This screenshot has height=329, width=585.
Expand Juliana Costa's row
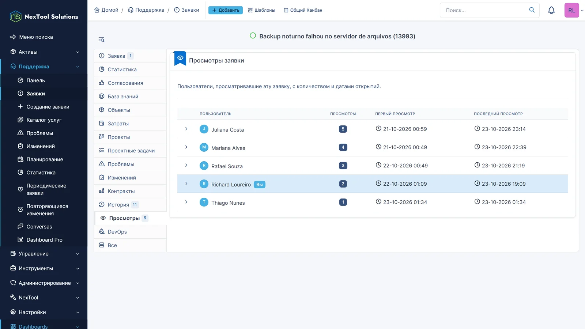(186, 129)
